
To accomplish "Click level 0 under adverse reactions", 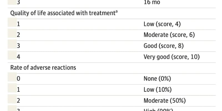I will coord(18,79).
